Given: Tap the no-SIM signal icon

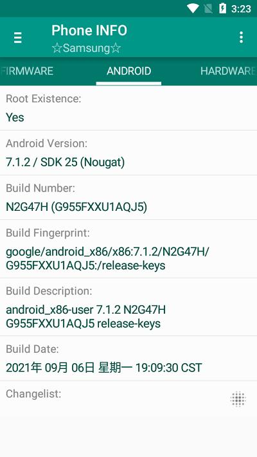Looking at the screenshot, I should (208, 8).
